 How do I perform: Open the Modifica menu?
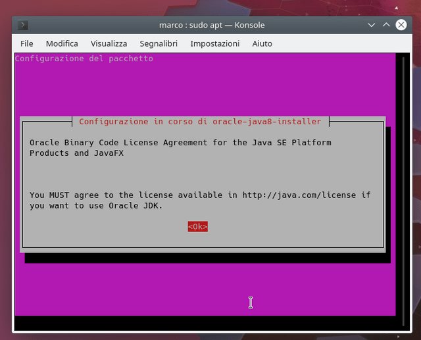click(62, 43)
